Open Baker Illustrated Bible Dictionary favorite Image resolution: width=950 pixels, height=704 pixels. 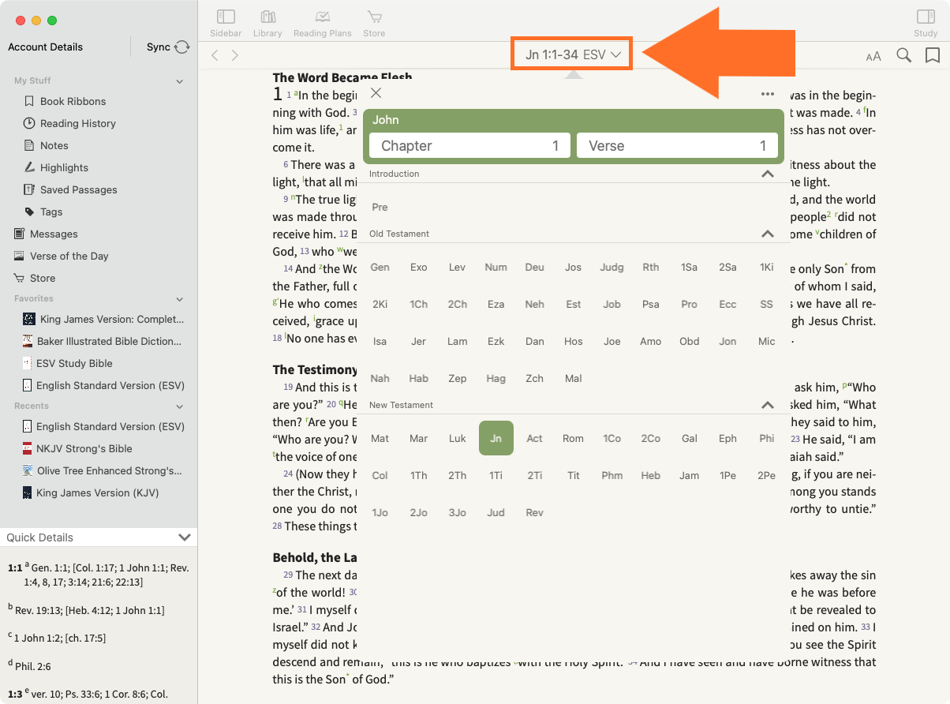coord(103,341)
